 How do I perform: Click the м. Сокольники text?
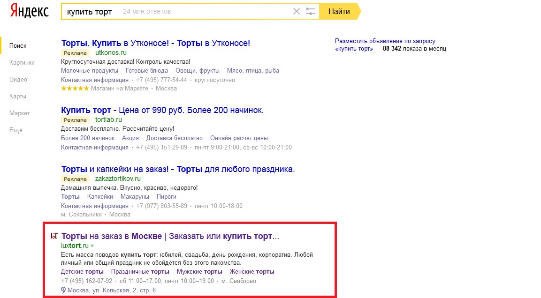pos(82,215)
